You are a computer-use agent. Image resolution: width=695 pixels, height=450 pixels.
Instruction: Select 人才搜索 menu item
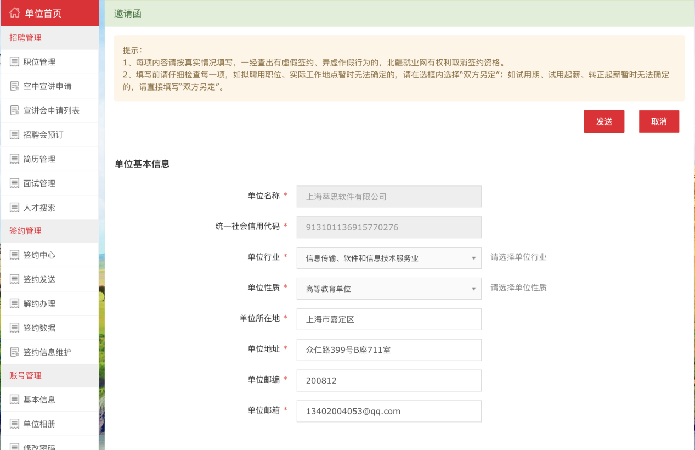click(39, 207)
